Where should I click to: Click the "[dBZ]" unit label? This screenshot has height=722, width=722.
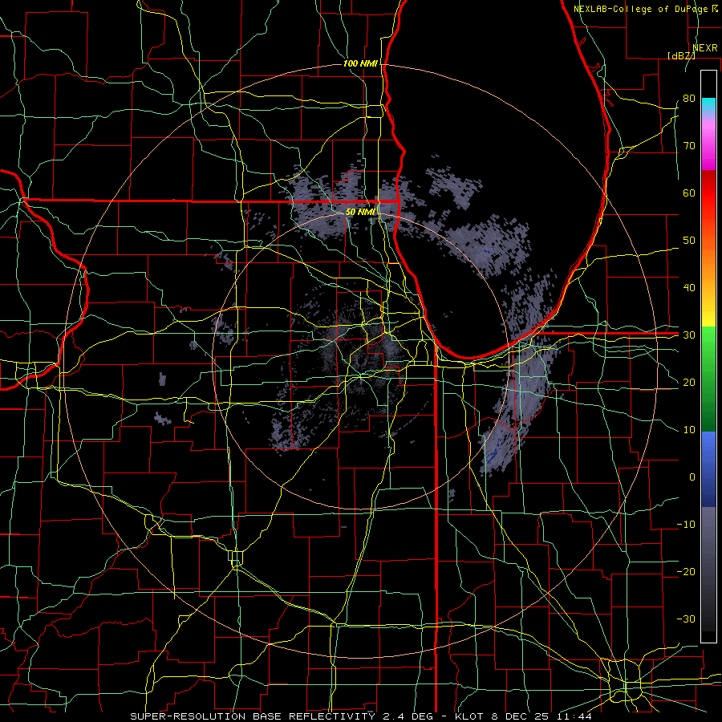pos(681,55)
